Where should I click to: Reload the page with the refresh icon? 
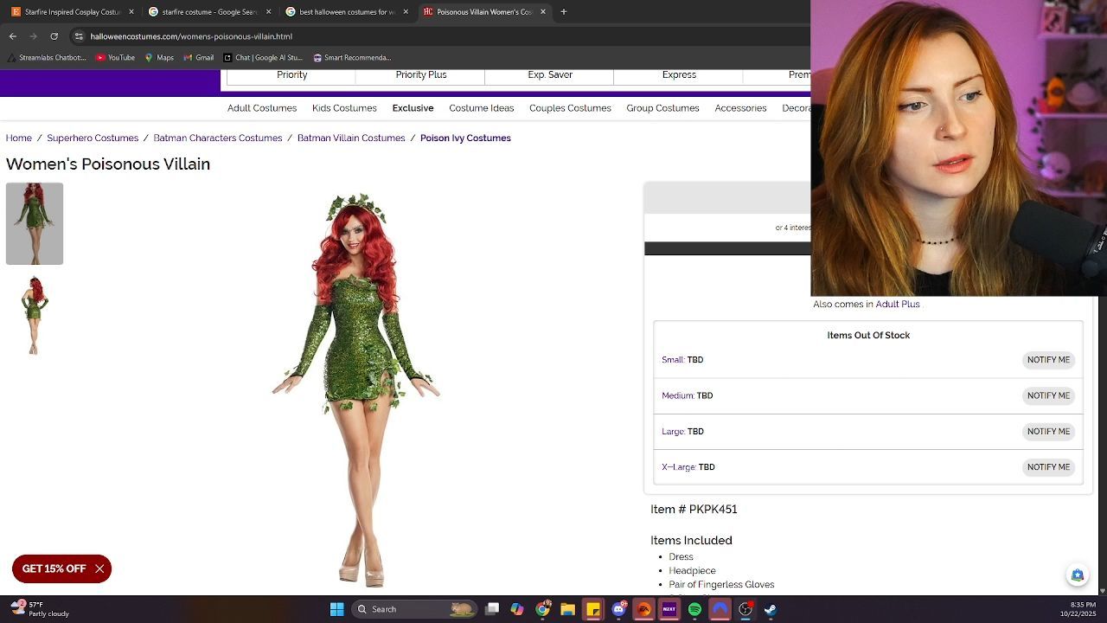(54, 36)
